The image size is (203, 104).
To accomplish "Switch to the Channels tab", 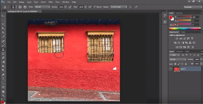I will coord(179,51).
